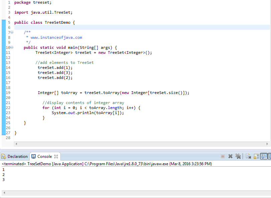This screenshot has height=198, width=271.
Task: Toggle Scroll Lock in the Console view
Action: 256,156
